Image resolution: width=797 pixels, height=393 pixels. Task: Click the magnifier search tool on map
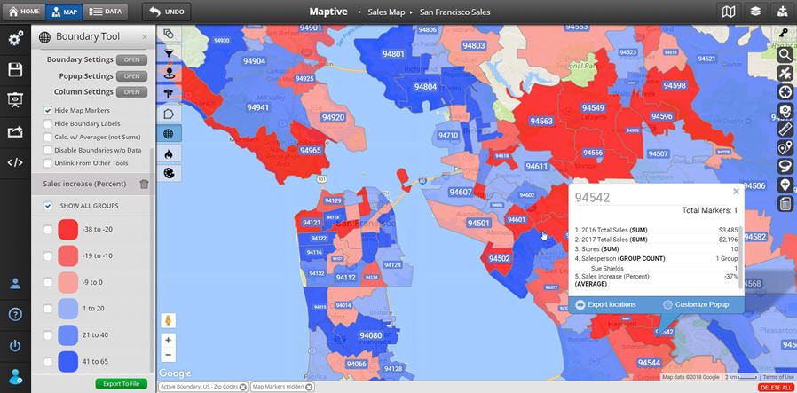point(785,54)
